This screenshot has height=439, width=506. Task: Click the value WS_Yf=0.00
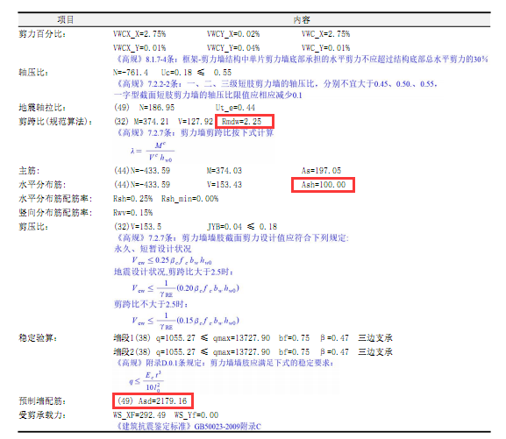tap(196, 415)
